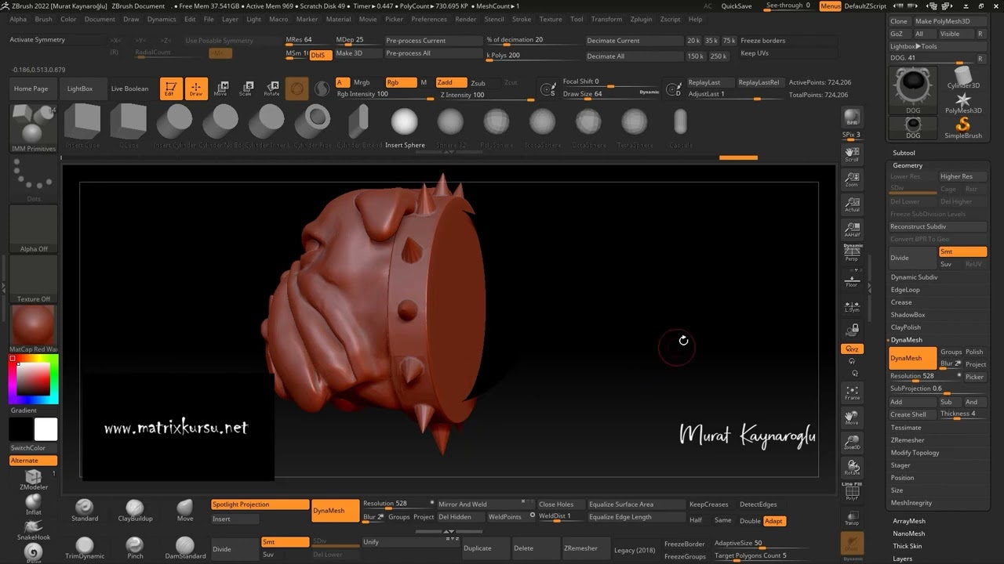The width and height of the screenshot is (1004, 564).
Task: Pick a color in the color picker square
Action: point(34,380)
